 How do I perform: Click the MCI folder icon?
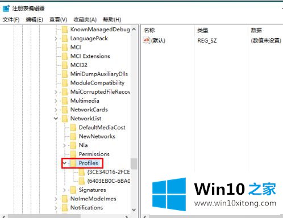click(x=65, y=47)
